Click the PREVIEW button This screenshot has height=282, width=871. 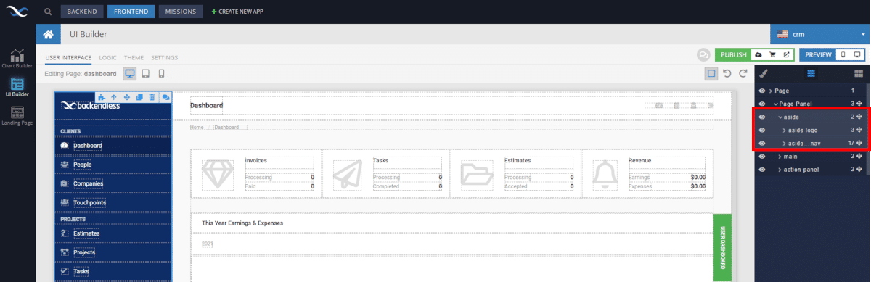[x=818, y=54]
